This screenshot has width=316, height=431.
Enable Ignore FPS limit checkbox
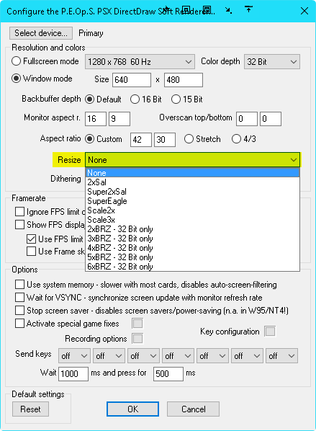(19, 212)
